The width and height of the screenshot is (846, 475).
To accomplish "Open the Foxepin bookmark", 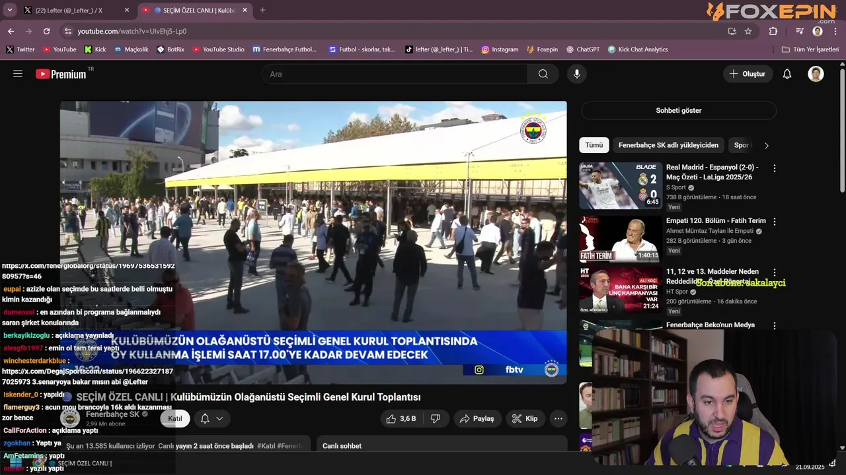I will coord(542,49).
